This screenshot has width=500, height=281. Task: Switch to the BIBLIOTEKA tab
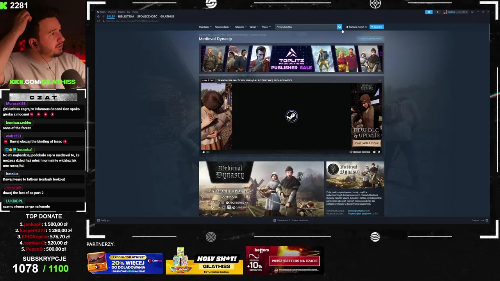coord(126,16)
